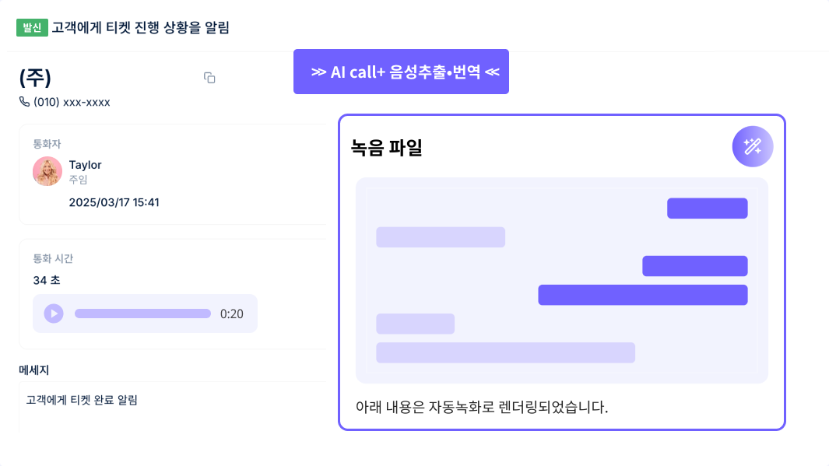Click the phone icon beside the number
829x466 pixels.
point(24,101)
